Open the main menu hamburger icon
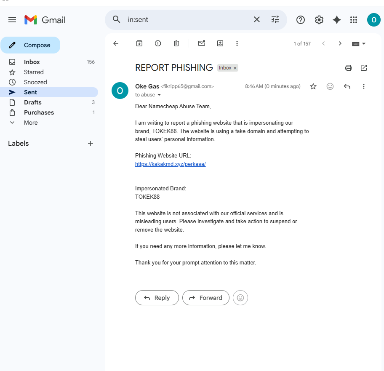Image resolution: width=384 pixels, height=371 pixels. pyautogui.click(x=12, y=20)
